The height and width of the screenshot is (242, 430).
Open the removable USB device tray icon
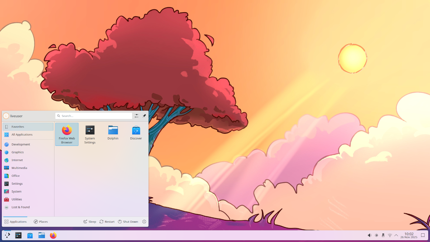point(383,236)
